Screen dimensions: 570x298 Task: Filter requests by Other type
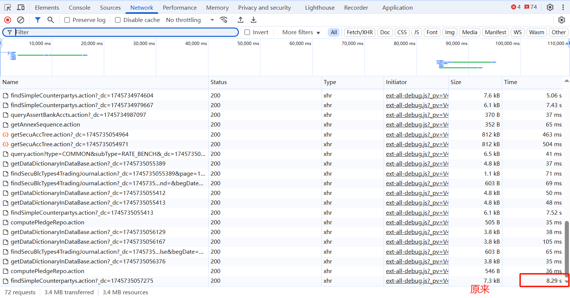558,32
